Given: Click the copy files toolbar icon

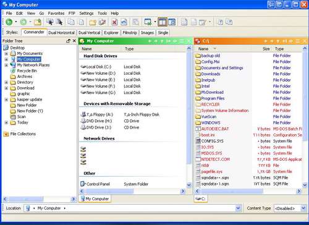Looking at the screenshot, I should pyautogui.click(x=71, y=22).
